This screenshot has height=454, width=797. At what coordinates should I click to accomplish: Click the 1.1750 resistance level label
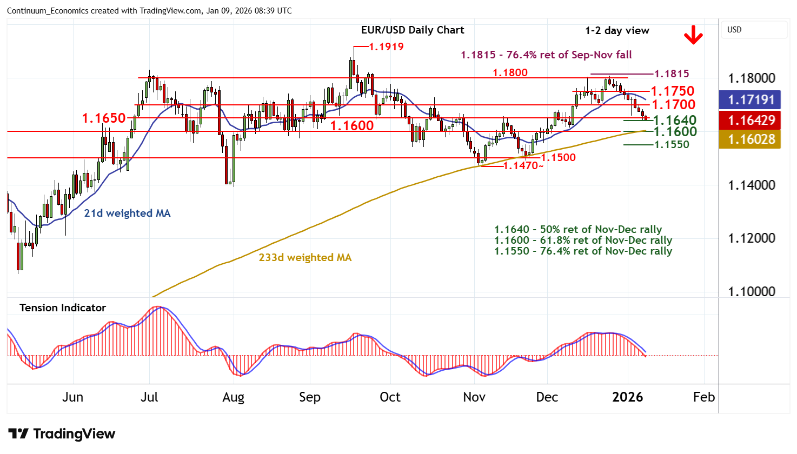672,91
